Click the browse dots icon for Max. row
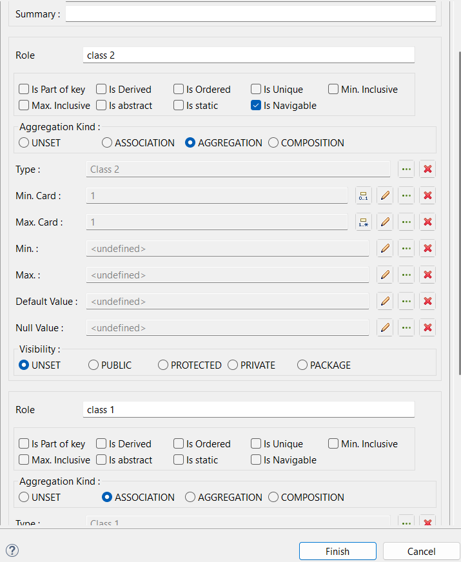 click(406, 275)
